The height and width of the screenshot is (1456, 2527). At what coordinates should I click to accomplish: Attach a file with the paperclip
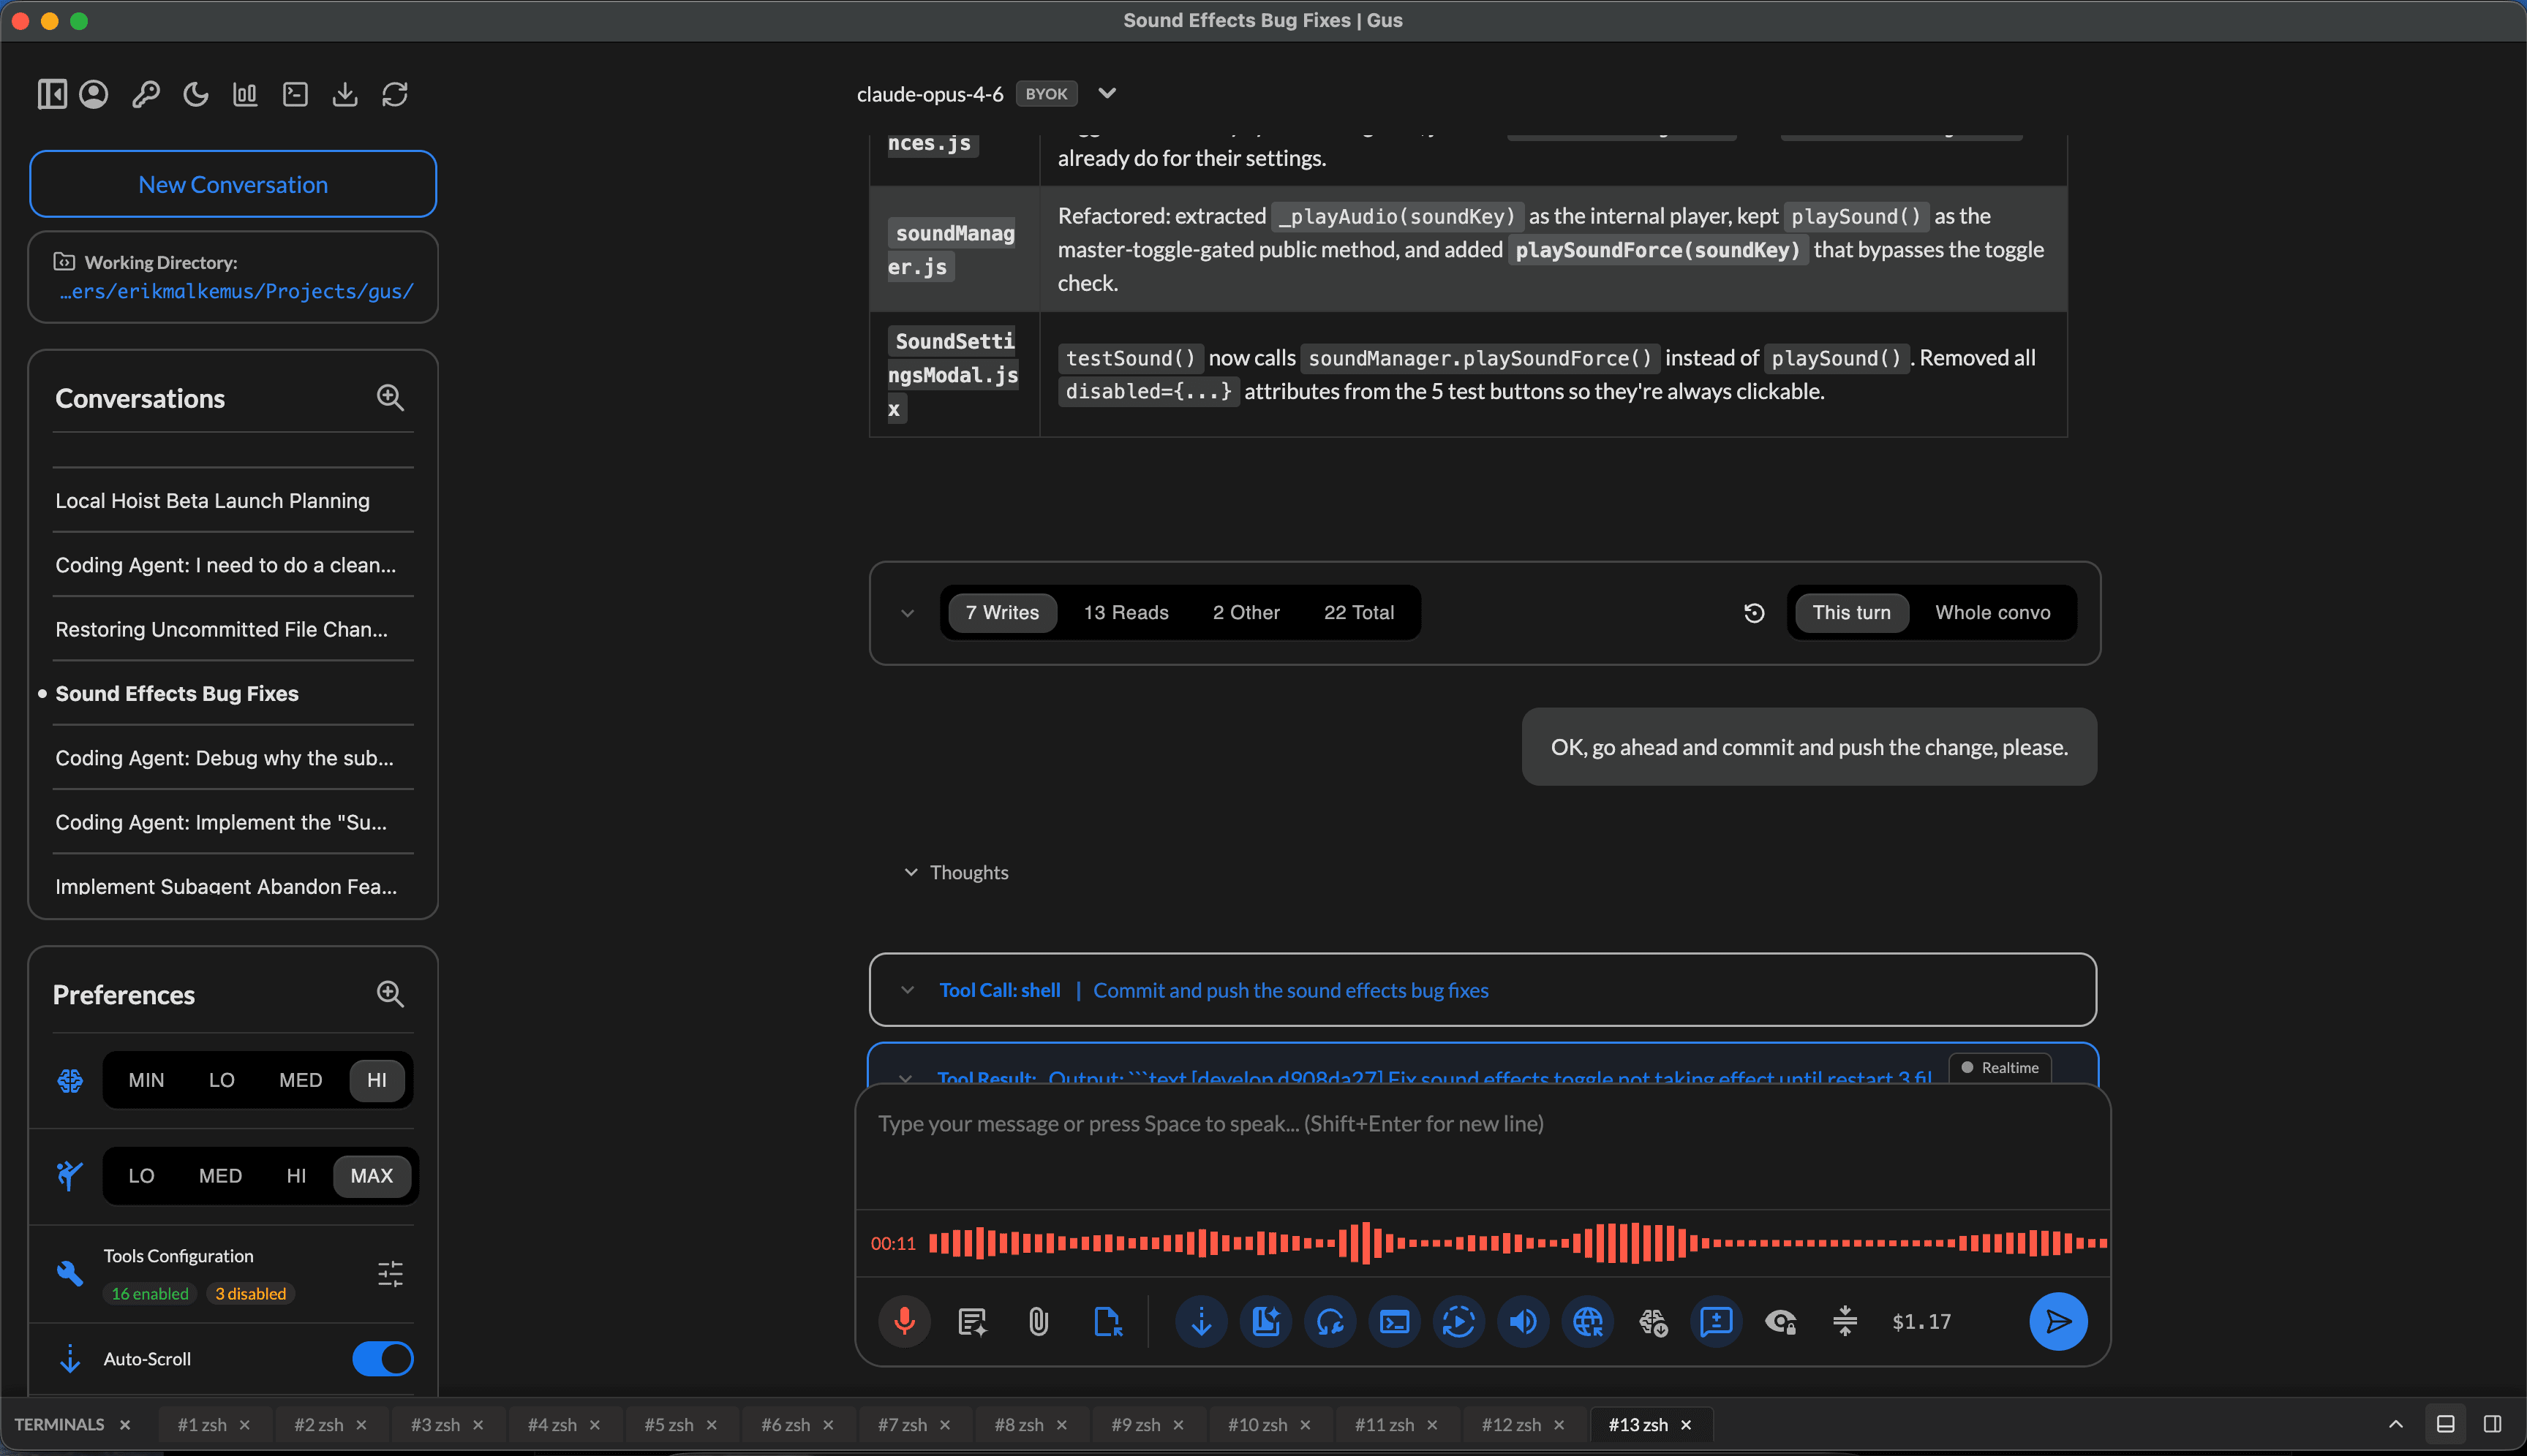(x=1037, y=1321)
